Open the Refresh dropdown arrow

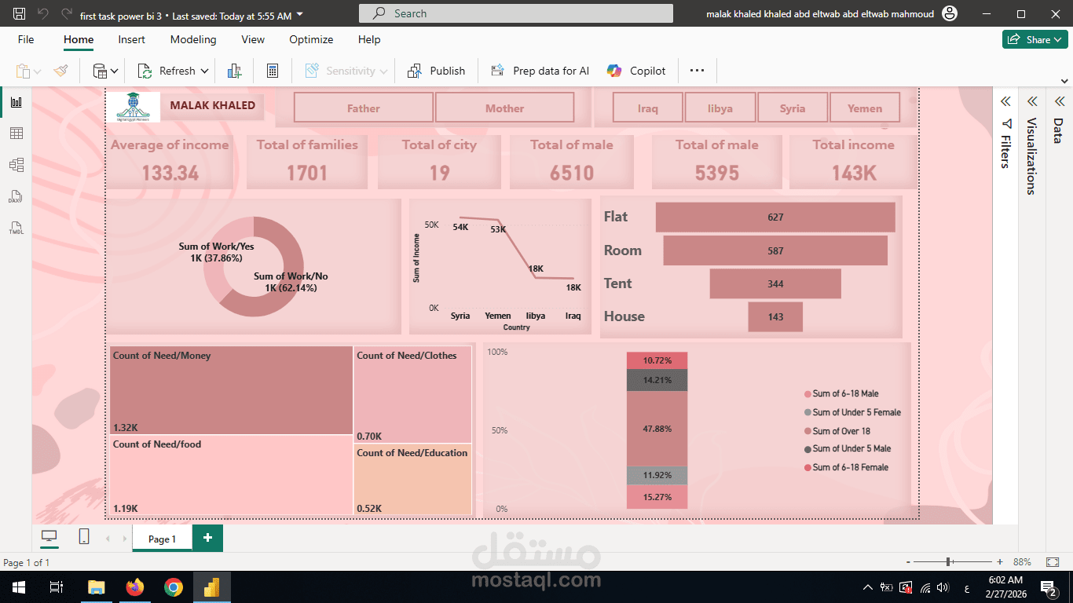204,71
